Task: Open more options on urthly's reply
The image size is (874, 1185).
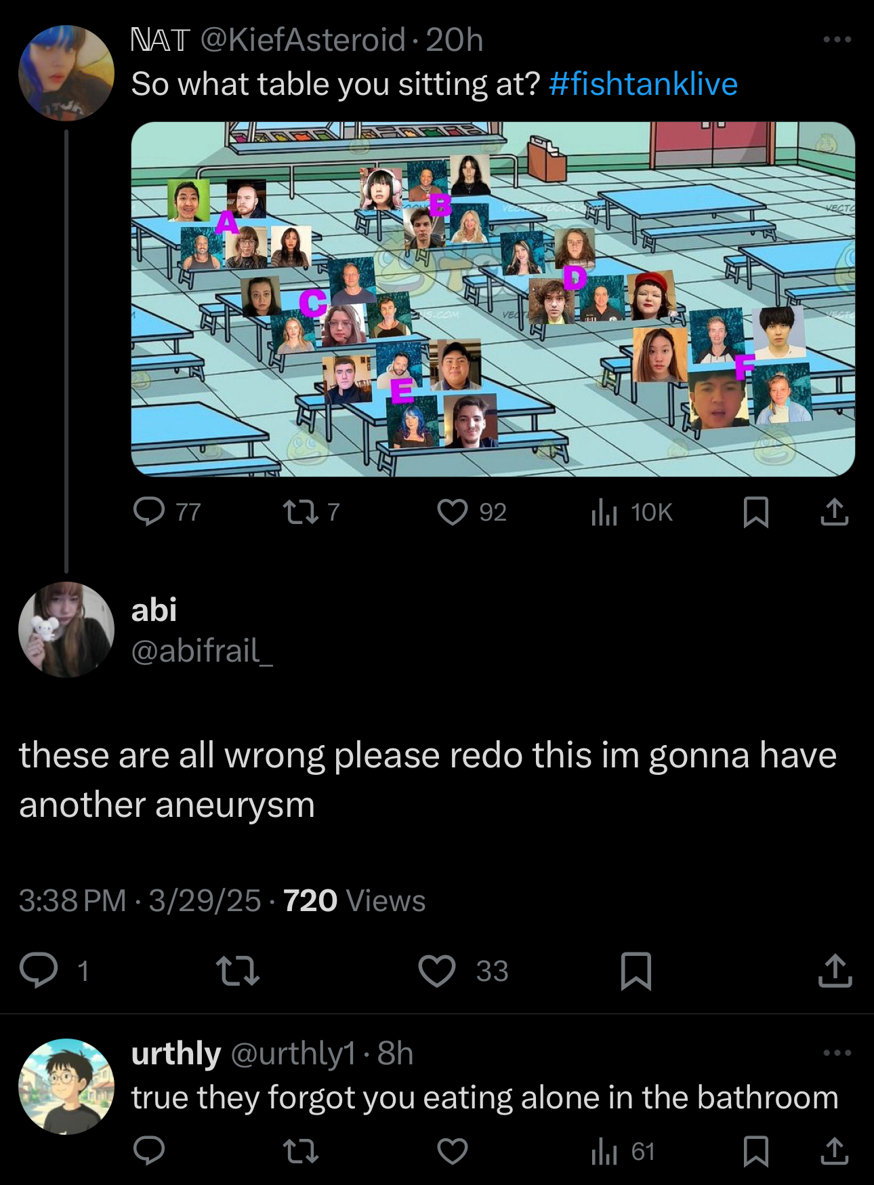Action: (837, 1053)
